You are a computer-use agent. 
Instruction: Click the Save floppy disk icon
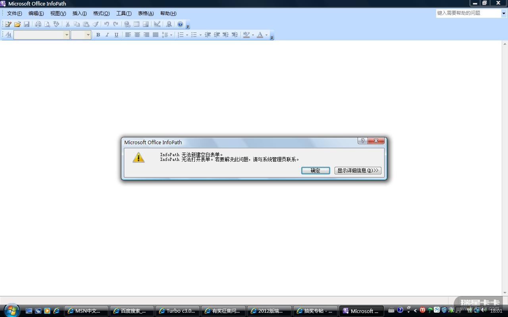pos(27,24)
